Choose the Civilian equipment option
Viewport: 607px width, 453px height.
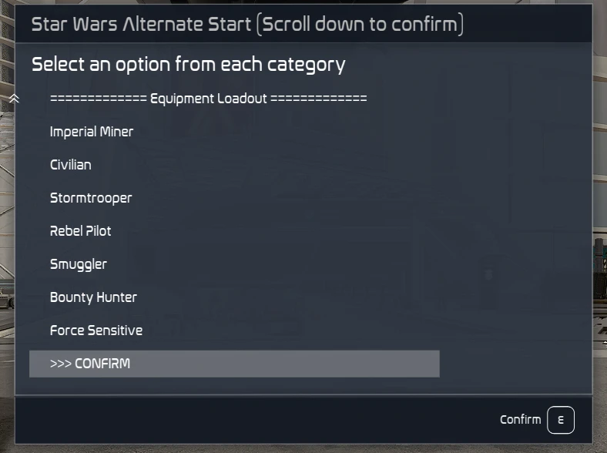[x=71, y=165]
